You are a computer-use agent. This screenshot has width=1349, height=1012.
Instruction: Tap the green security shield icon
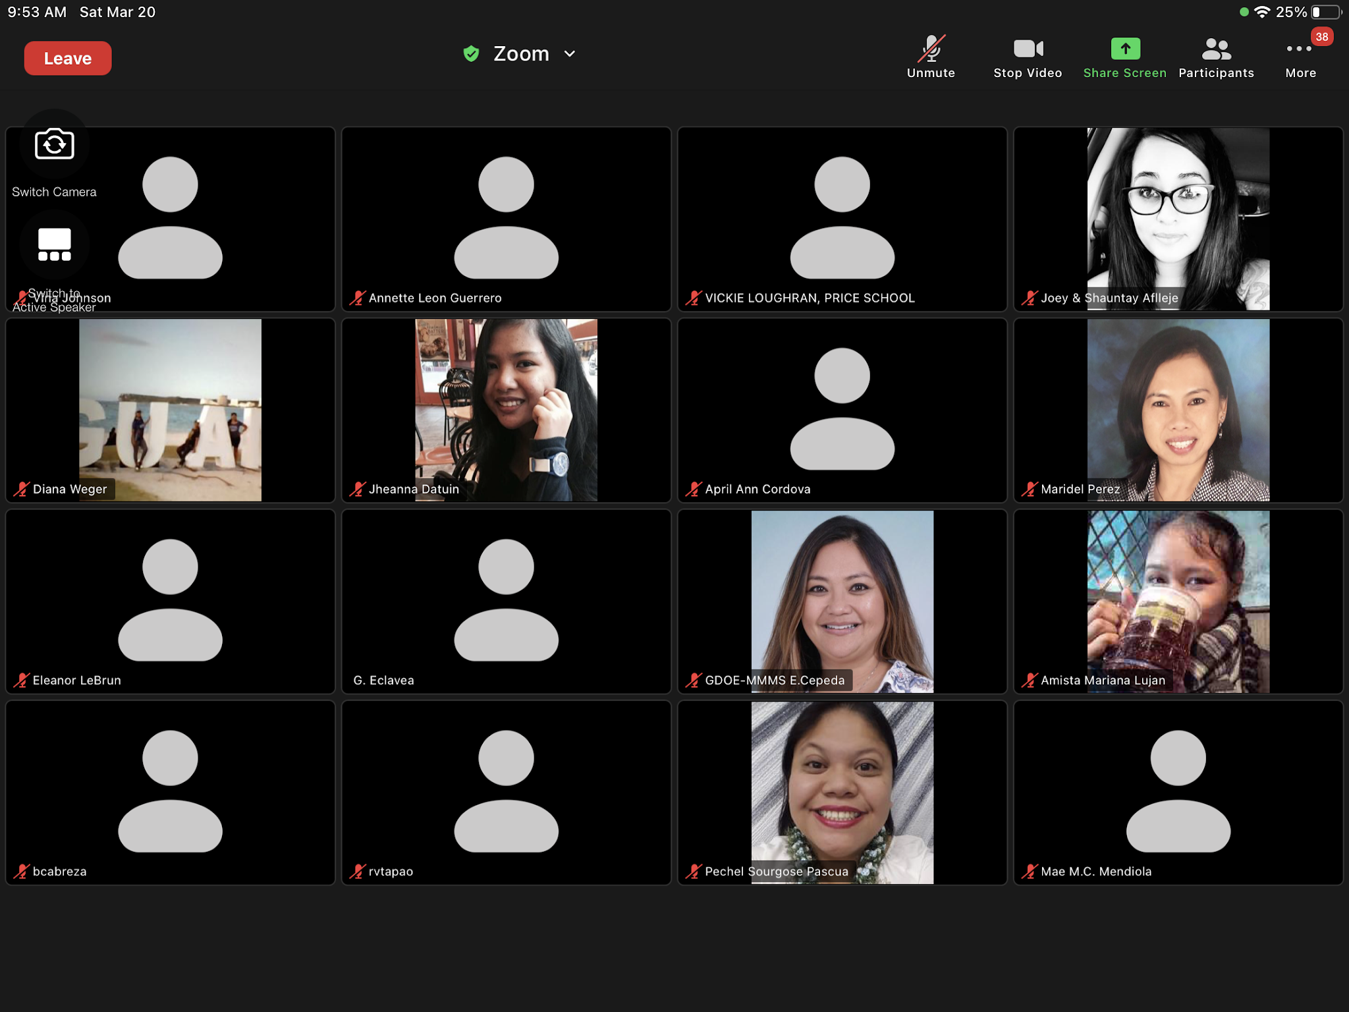tap(471, 54)
